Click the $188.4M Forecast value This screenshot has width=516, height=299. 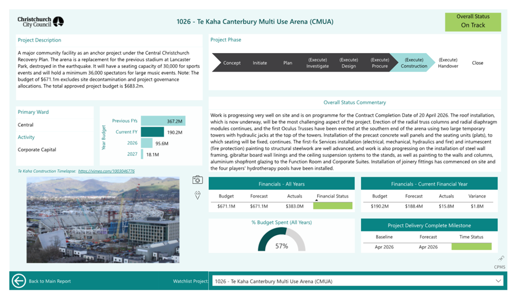coord(414,206)
